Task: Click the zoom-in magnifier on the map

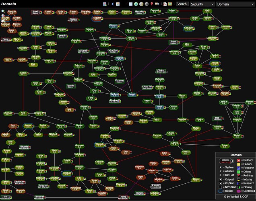Action: [3, 11]
